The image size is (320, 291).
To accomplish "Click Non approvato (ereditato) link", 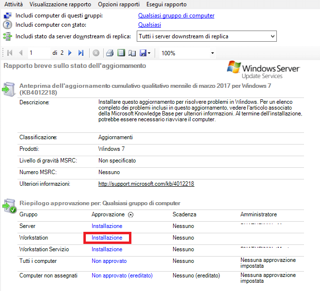I will click(x=122, y=275).
